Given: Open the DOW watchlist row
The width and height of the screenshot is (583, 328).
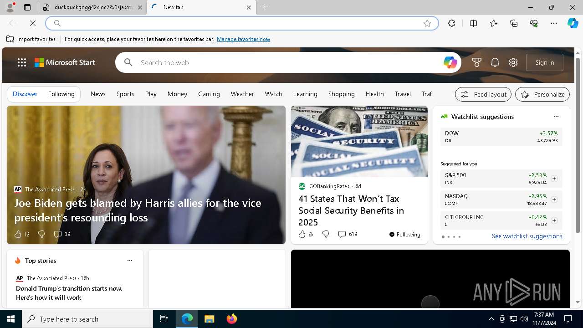Looking at the screenshot, I should pos(501,137).
